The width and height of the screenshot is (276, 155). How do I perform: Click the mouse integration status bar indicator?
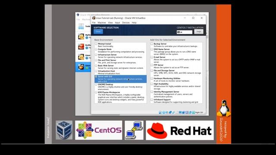click(190, 112)
